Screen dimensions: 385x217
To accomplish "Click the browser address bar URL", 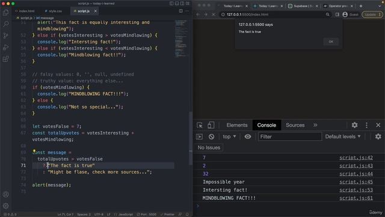I will pos(247,14).
